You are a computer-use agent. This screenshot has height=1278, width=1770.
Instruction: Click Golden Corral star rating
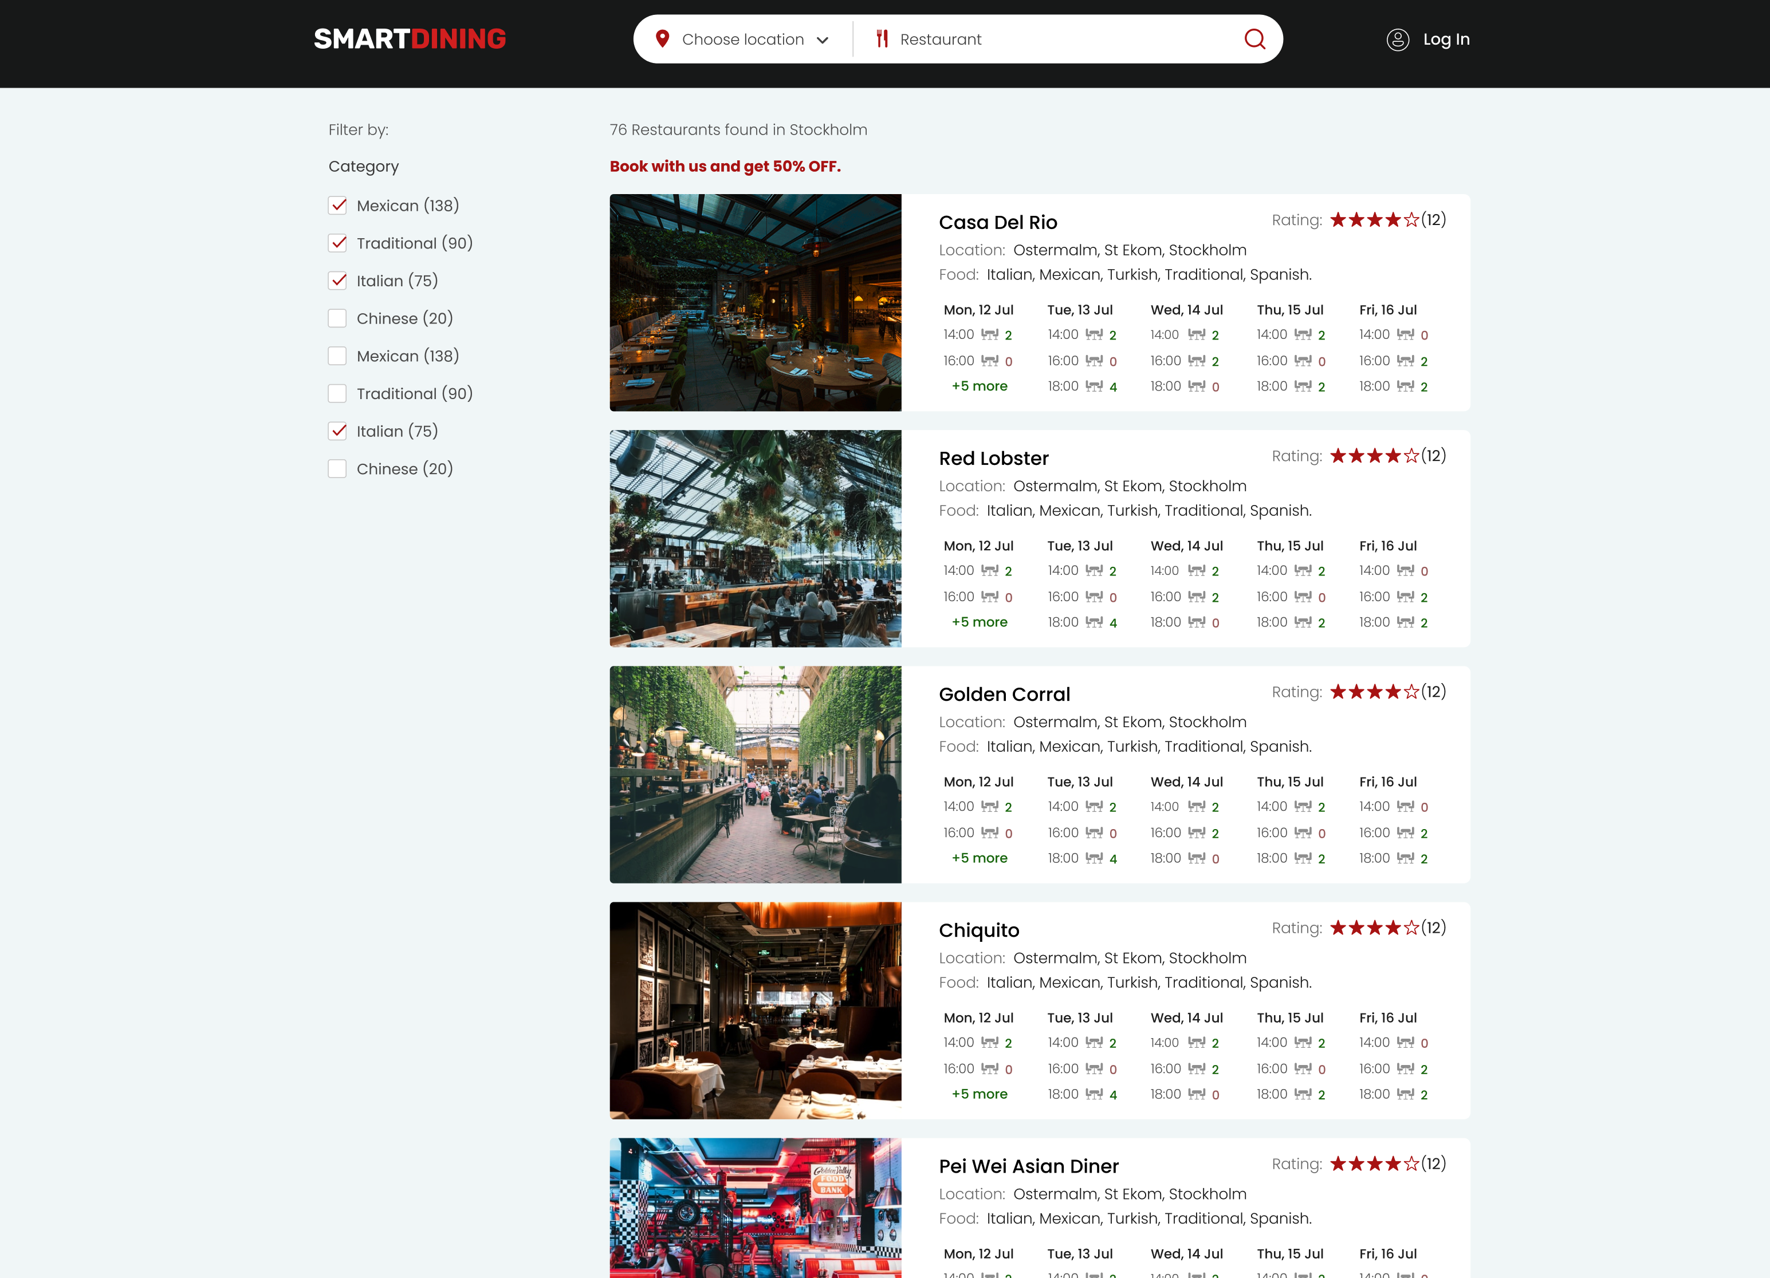(1374, 691)
